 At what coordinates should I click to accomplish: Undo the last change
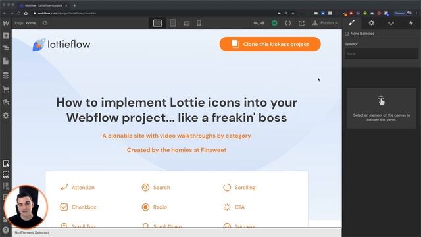[x=256, y=24]
